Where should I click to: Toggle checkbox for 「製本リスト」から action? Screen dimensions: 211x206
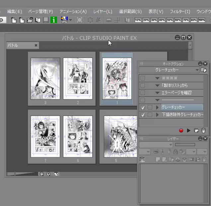143,85
